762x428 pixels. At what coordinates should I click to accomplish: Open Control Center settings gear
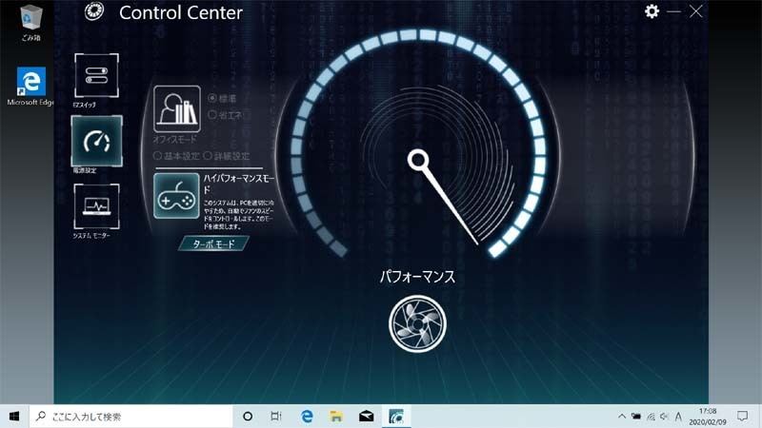(652, 11)
